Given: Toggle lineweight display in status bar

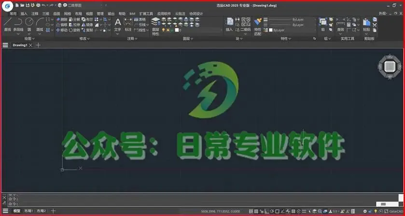Looking at the screenshot, I should [x=304, y=211].
